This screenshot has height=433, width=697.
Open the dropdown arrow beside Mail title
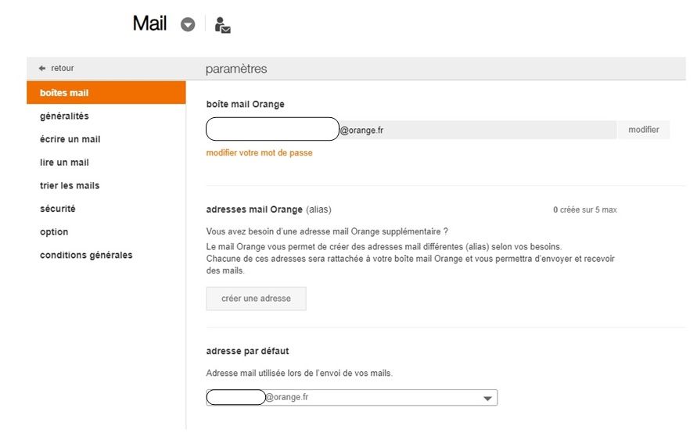pyautogui.click(x=187, y=24)
